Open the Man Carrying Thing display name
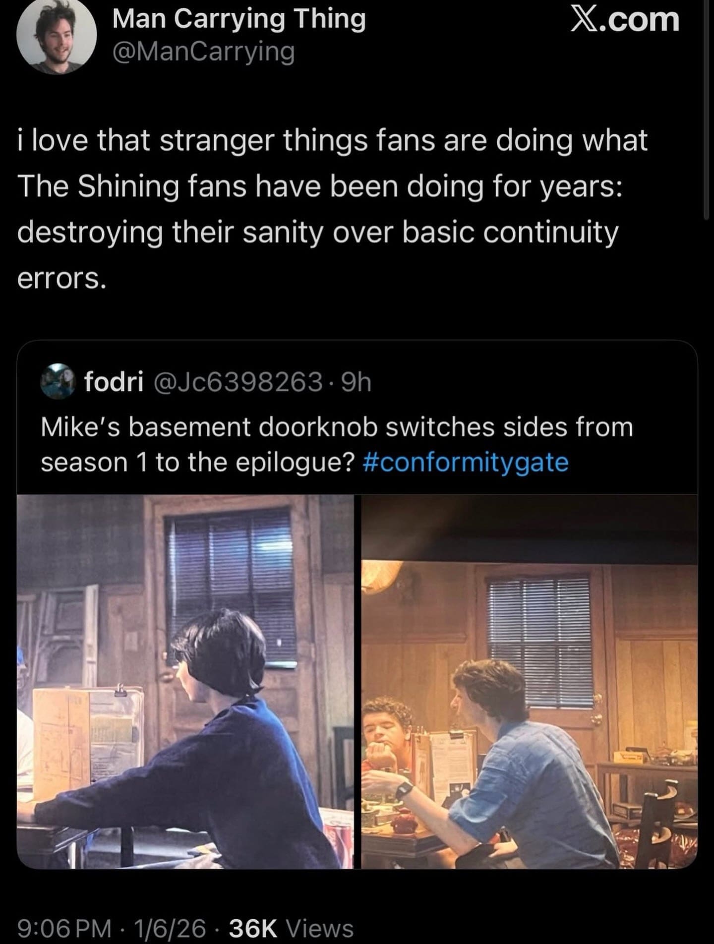The image size is (714, 944). click(239, 20)
